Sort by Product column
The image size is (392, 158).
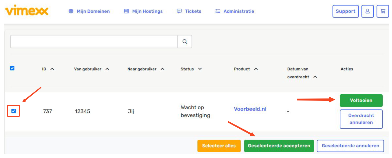click(x=256, y=69)
